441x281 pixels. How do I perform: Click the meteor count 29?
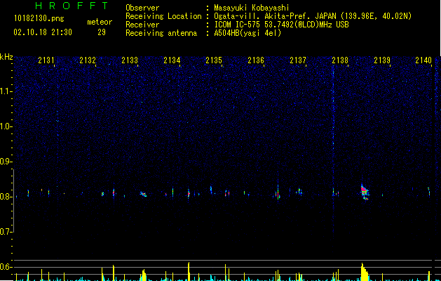[102, 32]
